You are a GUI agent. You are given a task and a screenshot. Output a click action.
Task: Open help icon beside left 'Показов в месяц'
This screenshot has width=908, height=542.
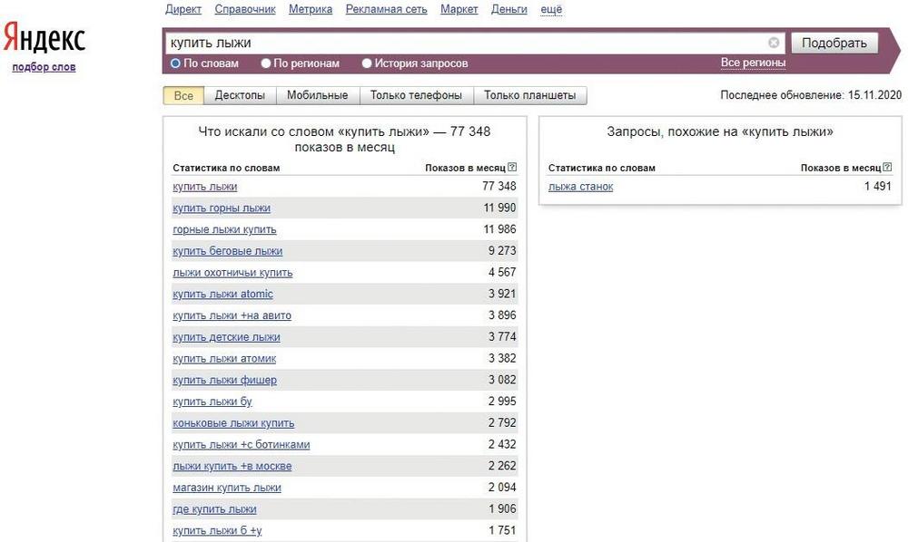coord(512,167)
